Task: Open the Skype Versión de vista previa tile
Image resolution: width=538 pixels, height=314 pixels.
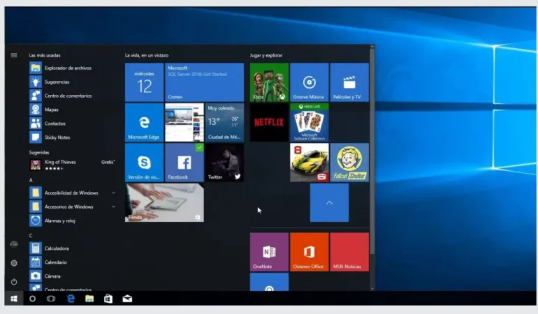Action: (x=144, y=163)
